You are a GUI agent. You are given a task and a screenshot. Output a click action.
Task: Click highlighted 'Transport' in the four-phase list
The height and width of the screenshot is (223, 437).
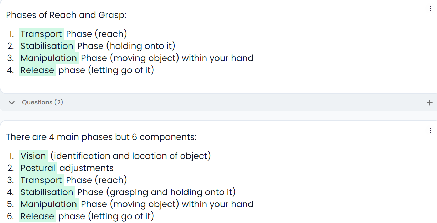point(41,34)
